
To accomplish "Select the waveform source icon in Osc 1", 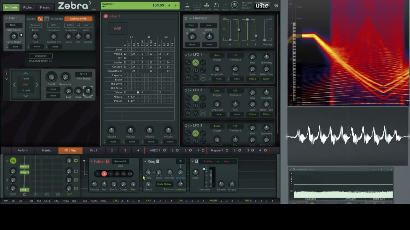I will click(x=40, y=19).
